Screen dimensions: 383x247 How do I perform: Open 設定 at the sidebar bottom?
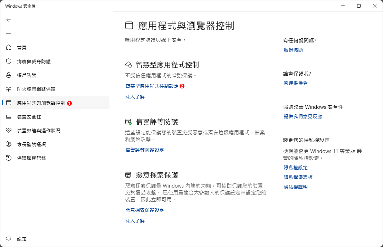(x=56, y=238)
